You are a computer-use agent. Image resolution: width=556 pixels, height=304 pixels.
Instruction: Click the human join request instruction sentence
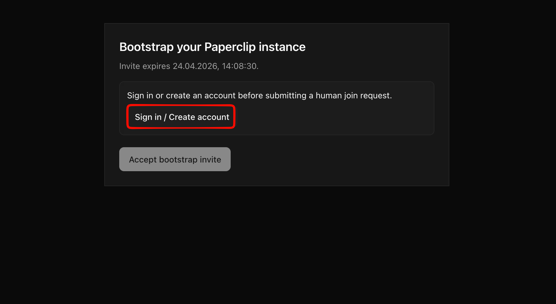pos(259,96)
